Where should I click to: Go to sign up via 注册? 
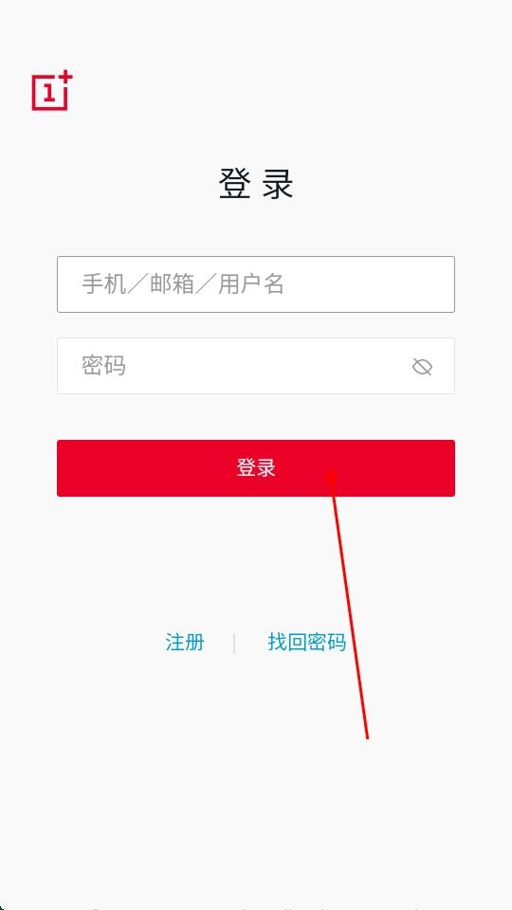[185, 643]
